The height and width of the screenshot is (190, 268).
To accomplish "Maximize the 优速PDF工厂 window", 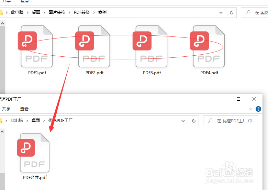I will [x=238, y=99].
